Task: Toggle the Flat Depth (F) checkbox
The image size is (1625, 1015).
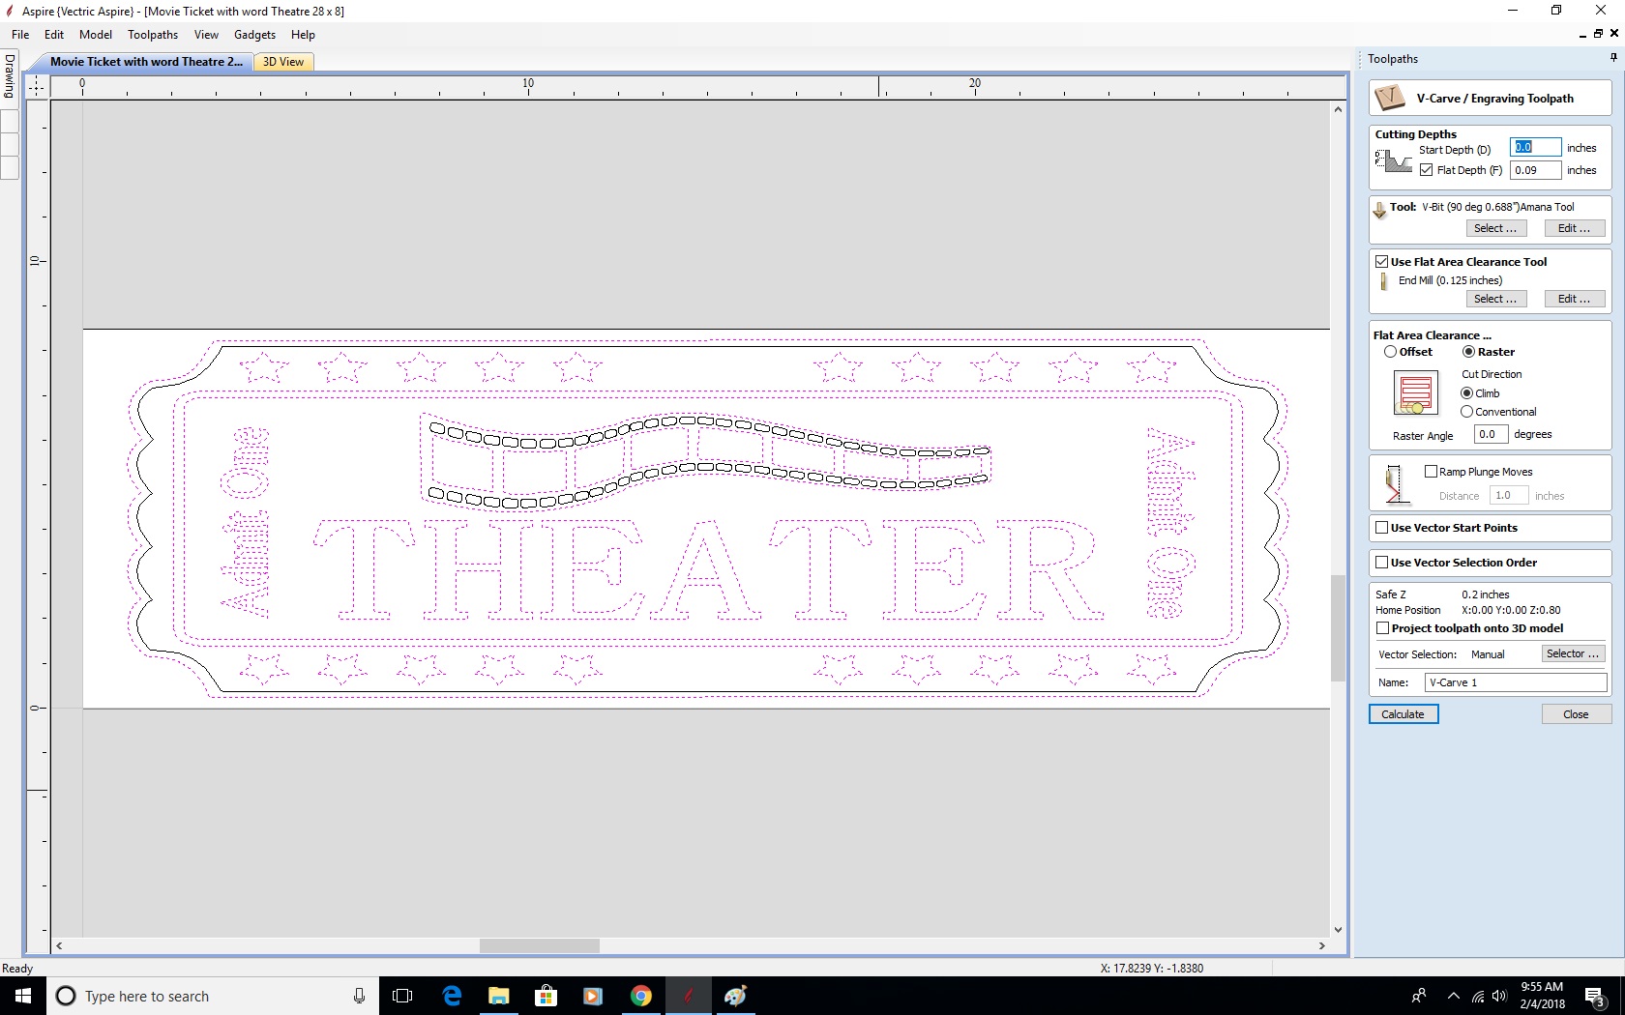Action: 1427,170
